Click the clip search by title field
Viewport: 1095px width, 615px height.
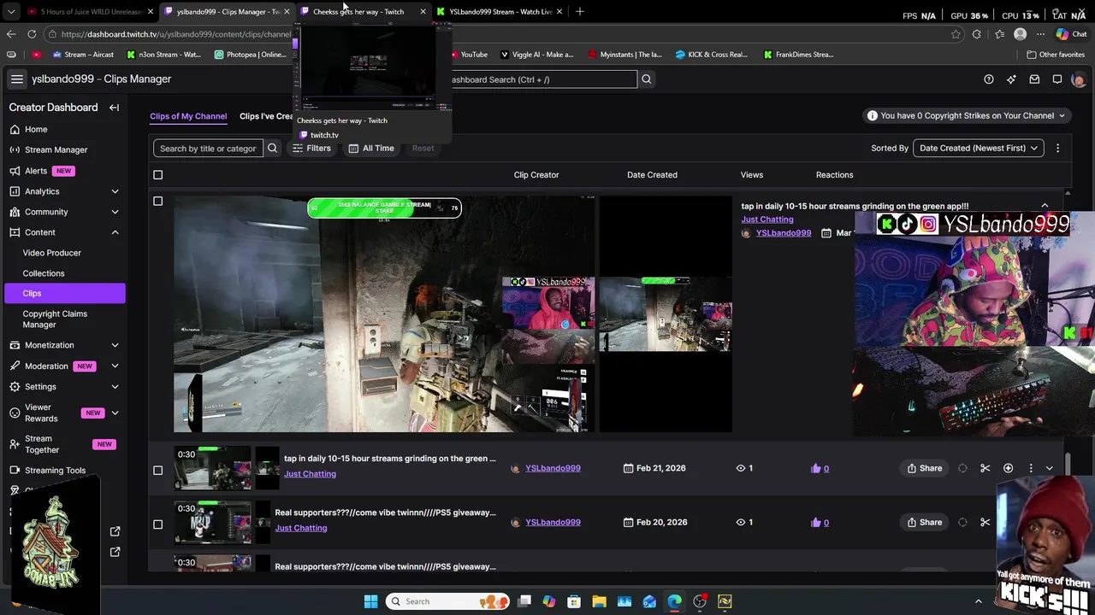point(208,149)
